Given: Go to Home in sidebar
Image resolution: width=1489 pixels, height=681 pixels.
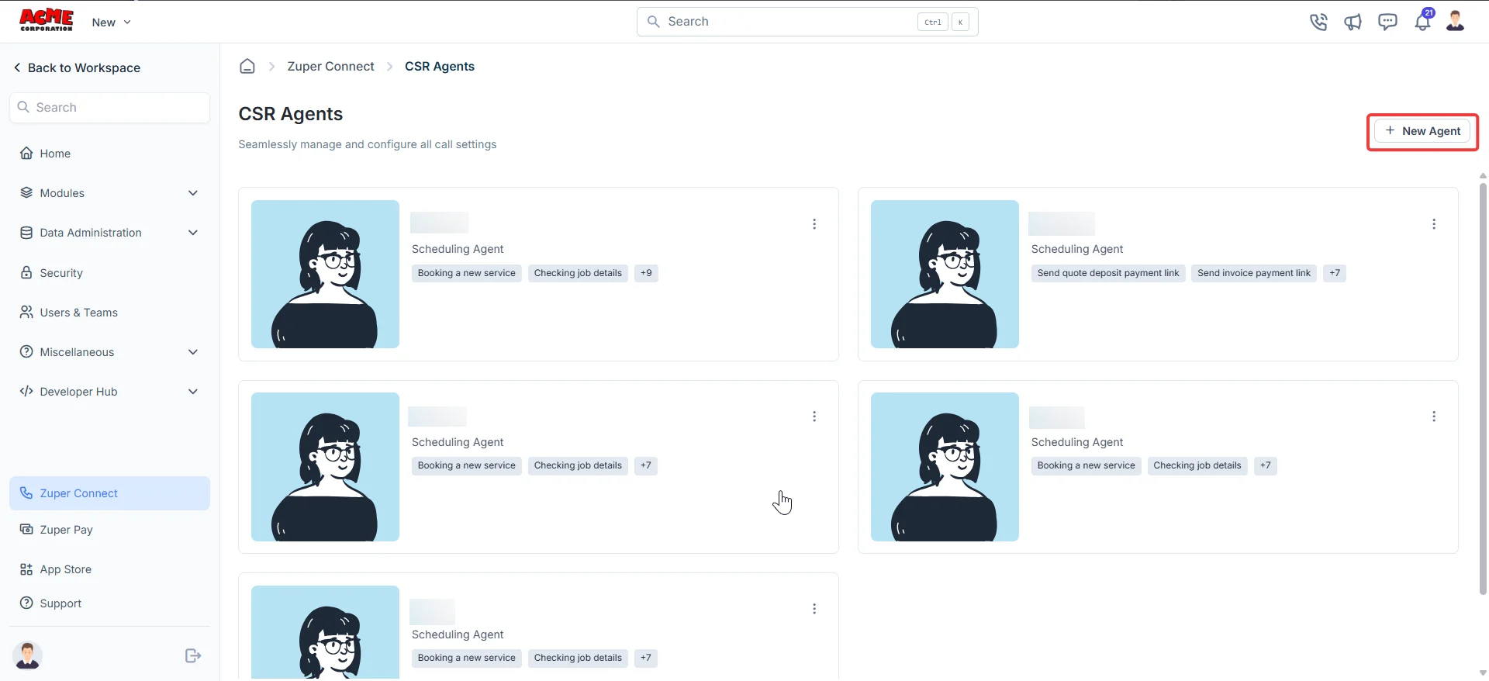Looking at the screenshot, I should [x=109, y=154].
